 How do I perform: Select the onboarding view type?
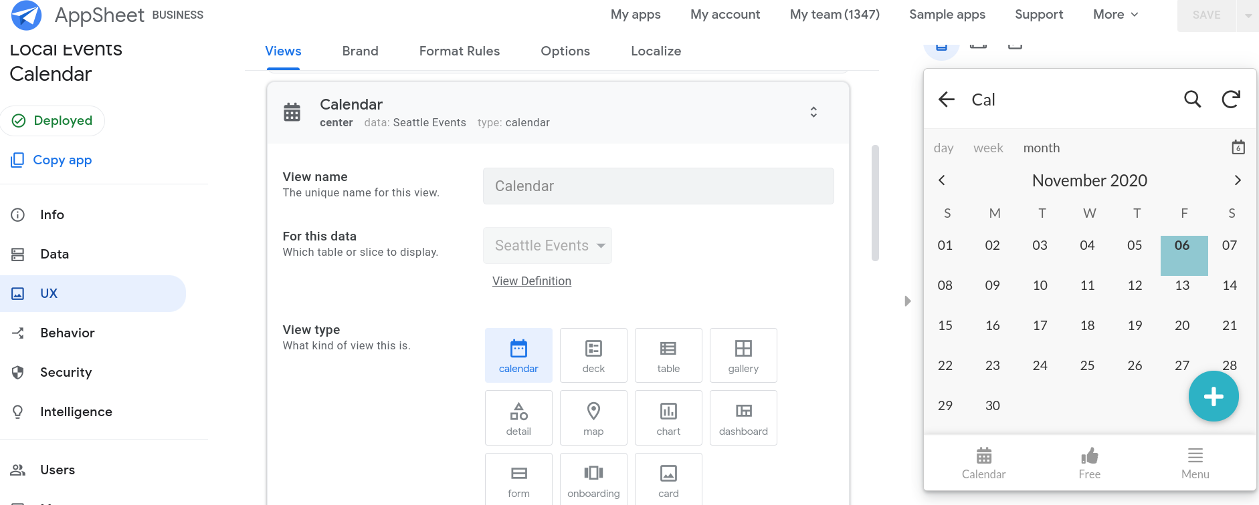(x=593, y=480)
